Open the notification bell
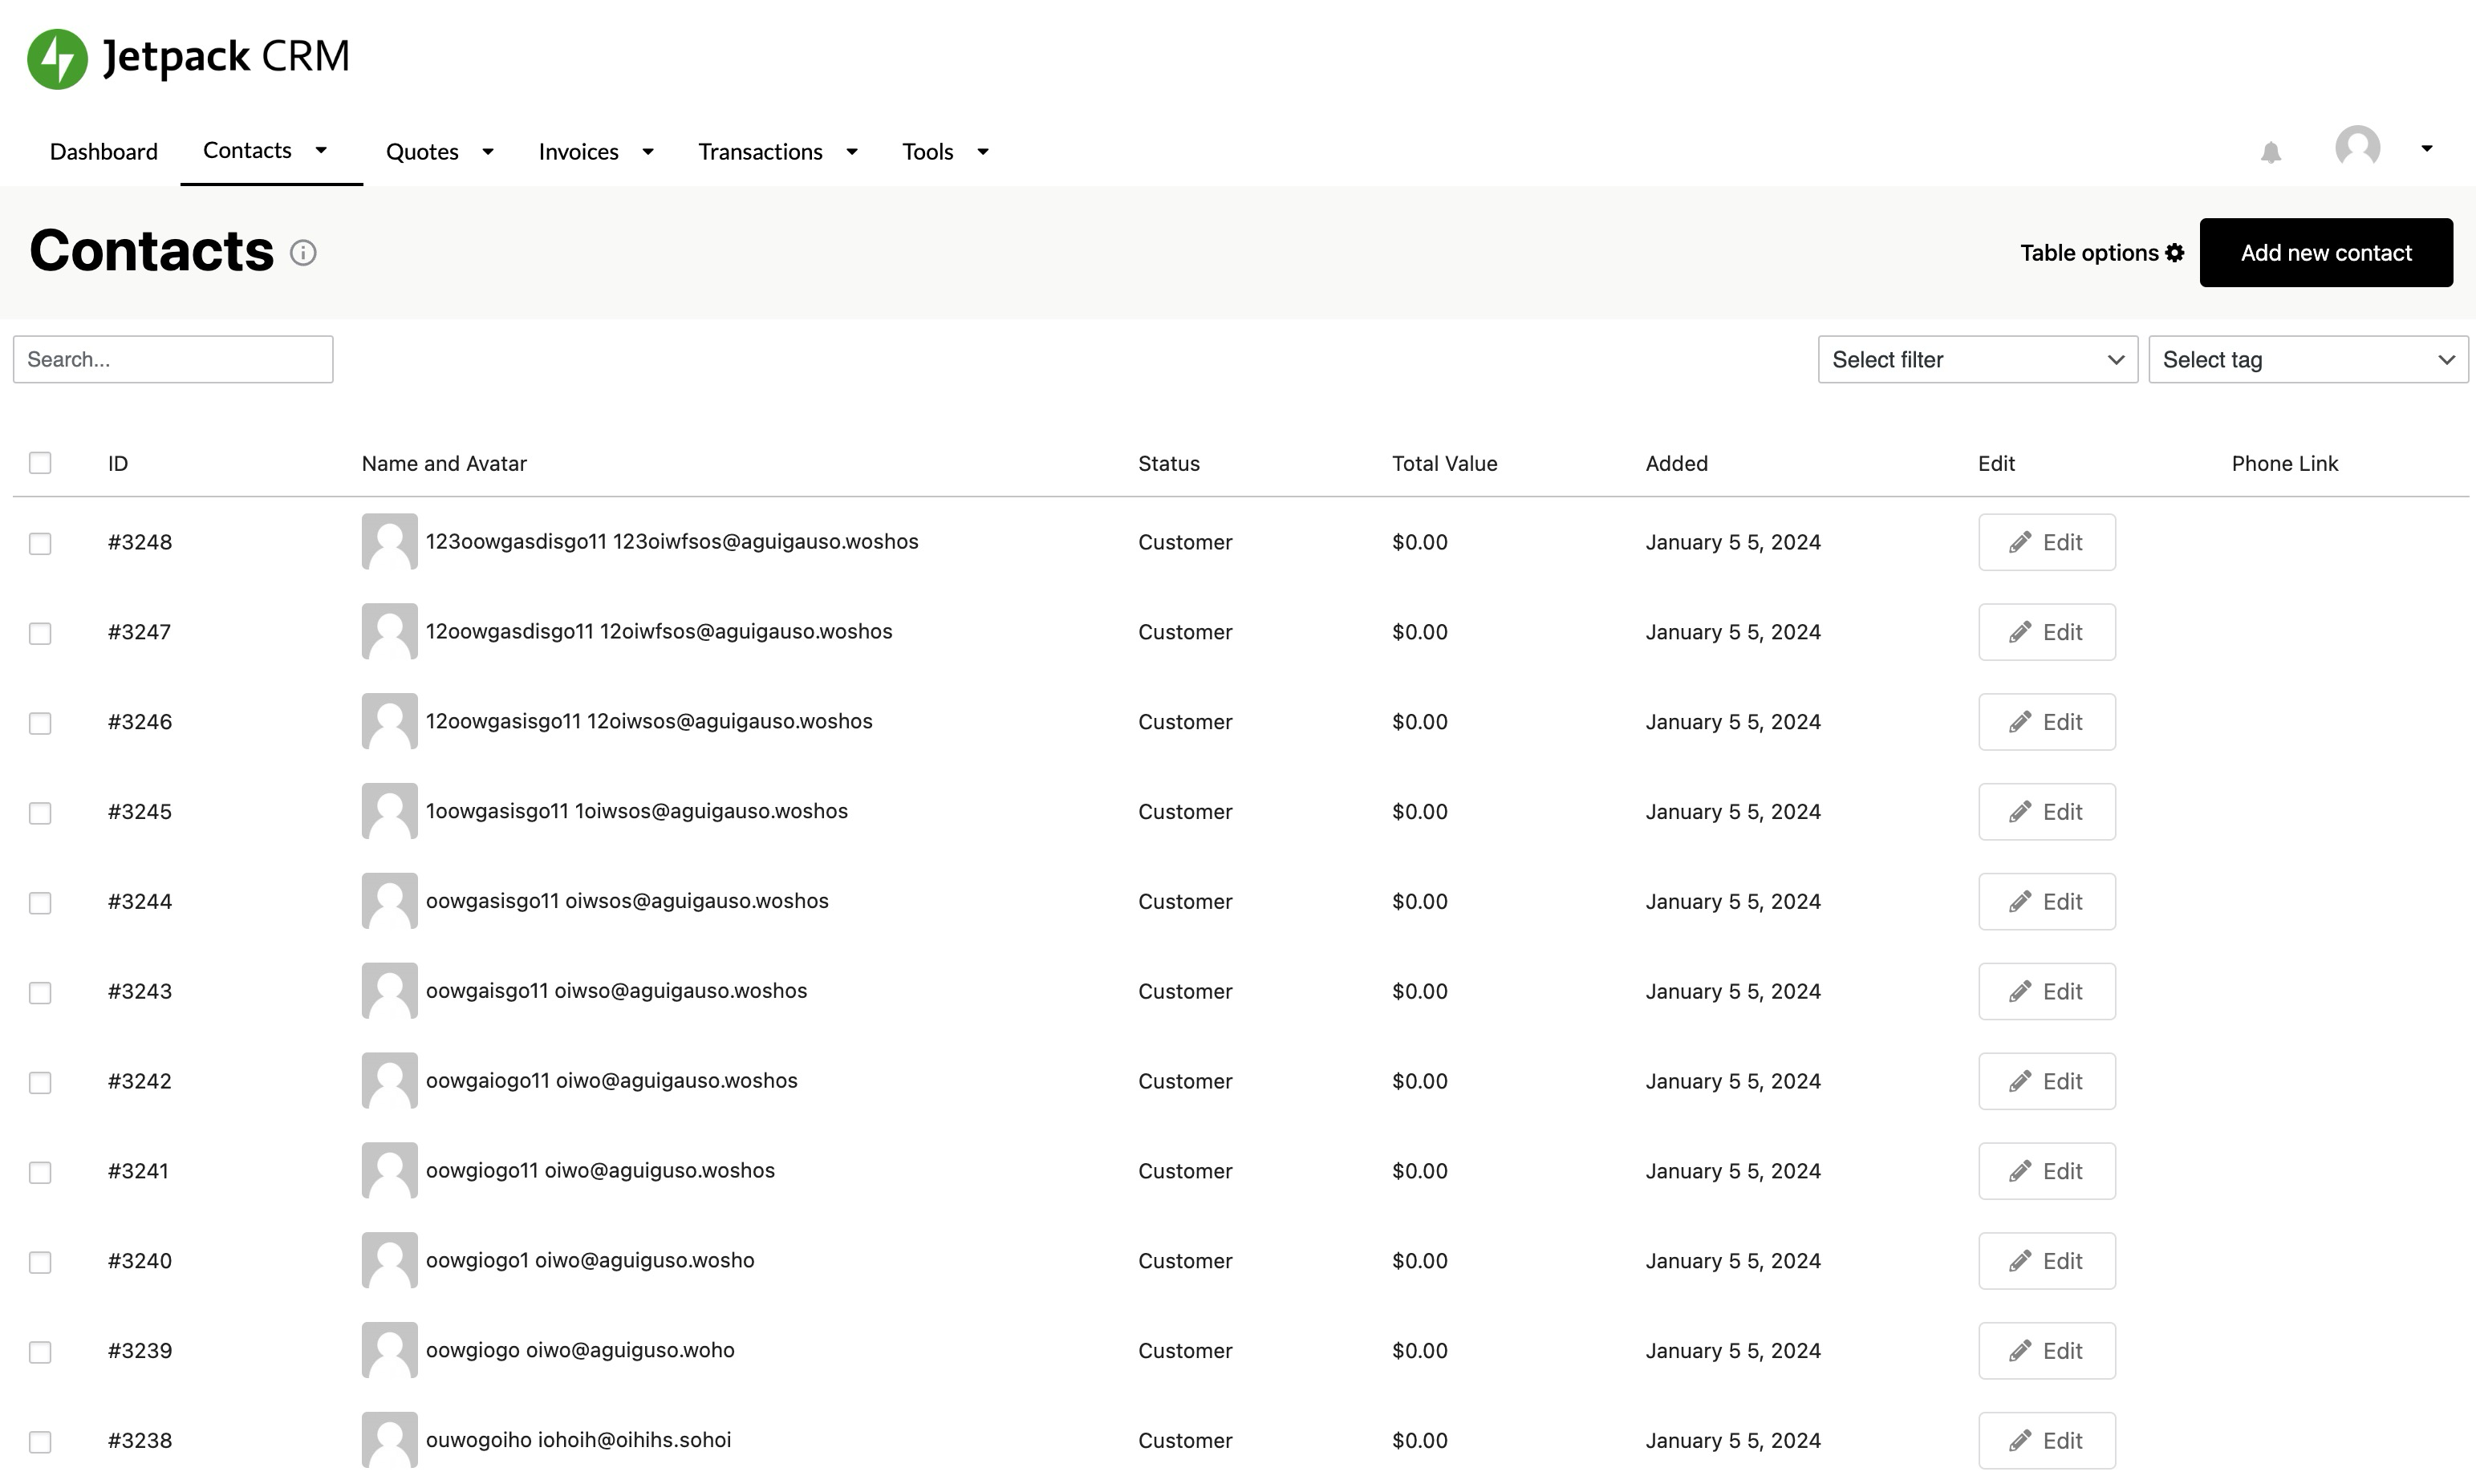 pos(2270,151)
